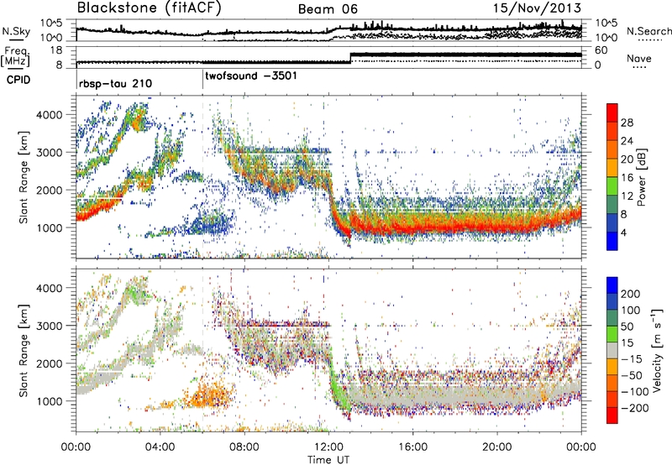
Task: Click the '1000' tick on velocity panel
Action: pyautogui.click(x=50, y=401)
